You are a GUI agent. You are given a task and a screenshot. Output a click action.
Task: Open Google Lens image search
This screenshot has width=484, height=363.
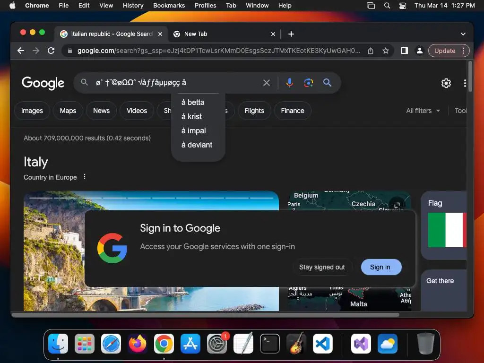(x=308, y=83)
